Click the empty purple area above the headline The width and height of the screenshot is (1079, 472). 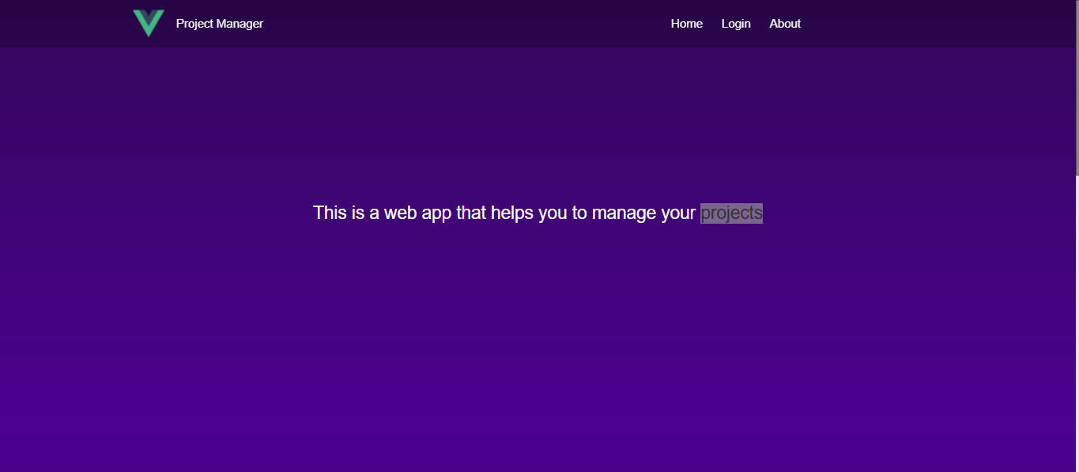[538, 119]
